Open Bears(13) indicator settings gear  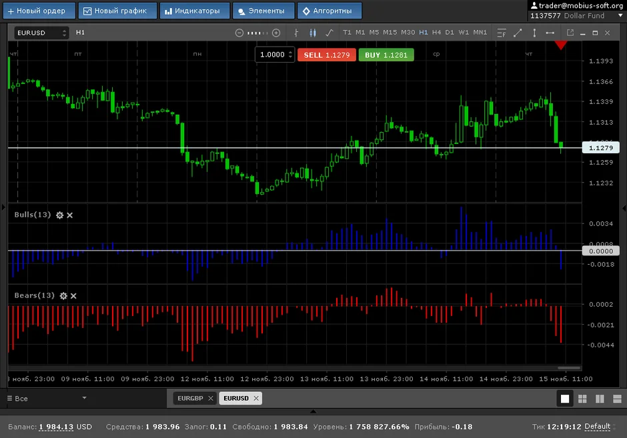coord(63,296)
